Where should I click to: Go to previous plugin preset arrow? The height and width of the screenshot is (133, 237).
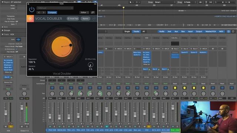[x=39, y=13]
